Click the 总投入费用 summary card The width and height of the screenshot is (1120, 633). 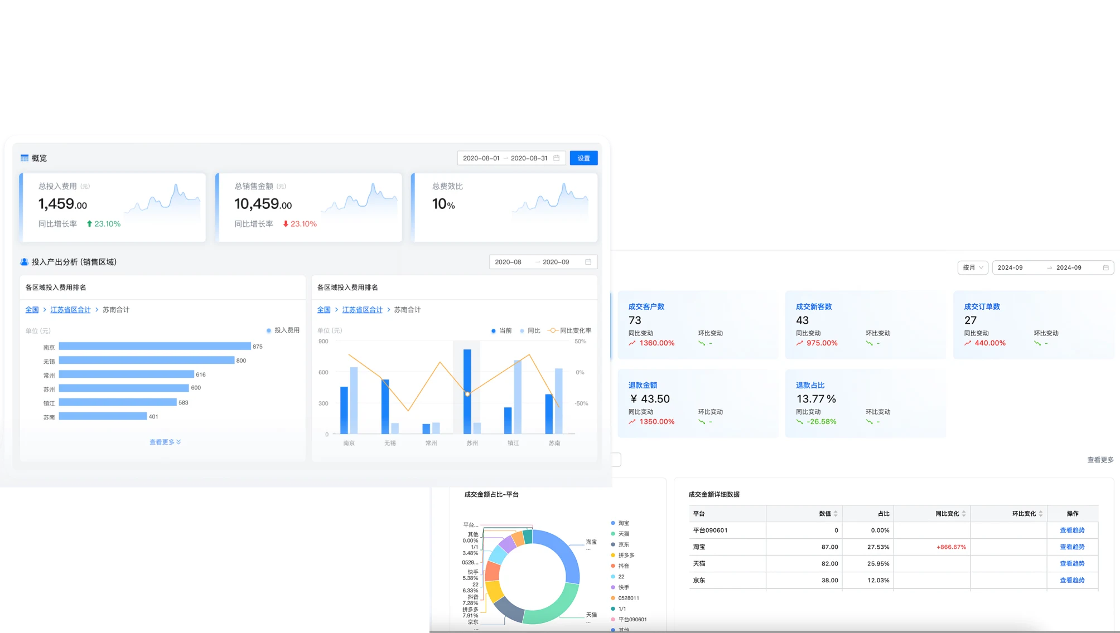(113, 207)
